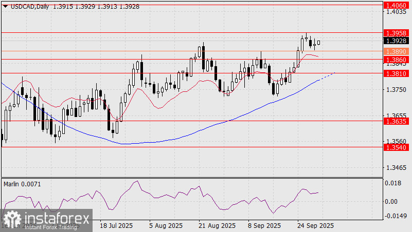
Task: Click the 0.018 oscillator scale value
Action: point(393,183)
